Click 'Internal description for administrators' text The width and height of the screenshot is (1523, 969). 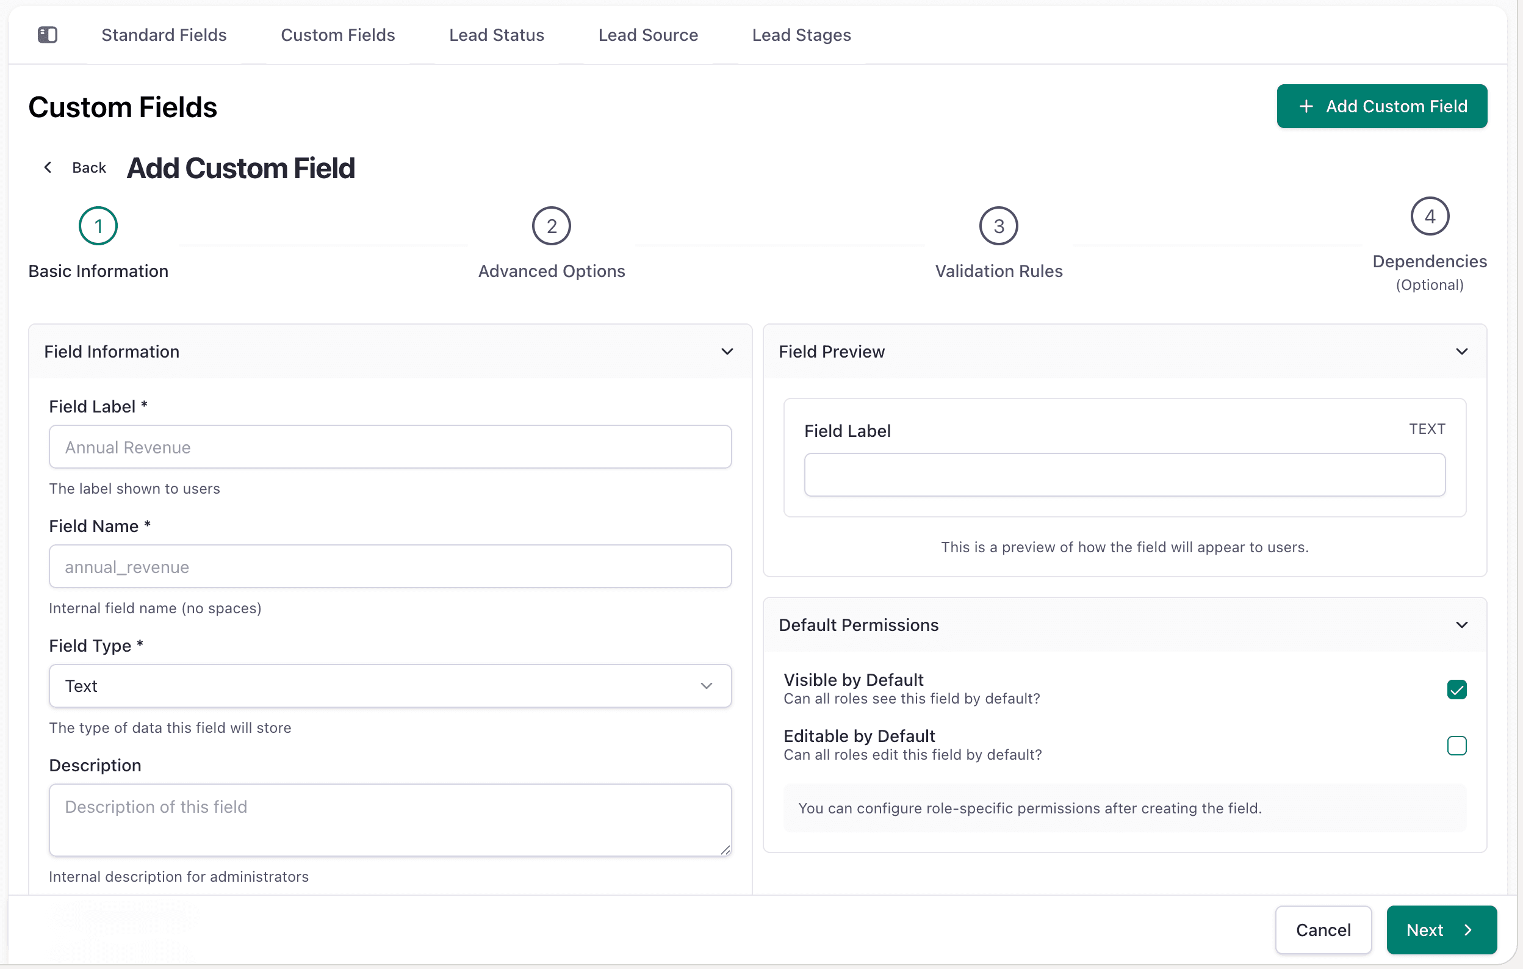point(179,877)
